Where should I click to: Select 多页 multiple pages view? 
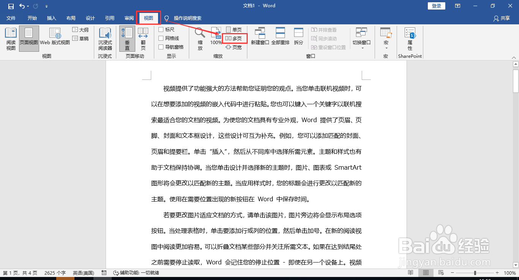[x=234, y=38]
